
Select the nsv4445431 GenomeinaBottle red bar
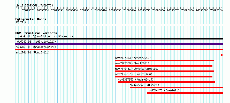click(164, 71)
